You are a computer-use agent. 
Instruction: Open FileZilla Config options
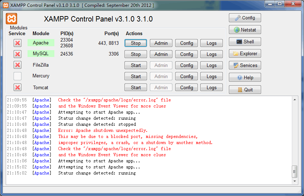[186, 65]
